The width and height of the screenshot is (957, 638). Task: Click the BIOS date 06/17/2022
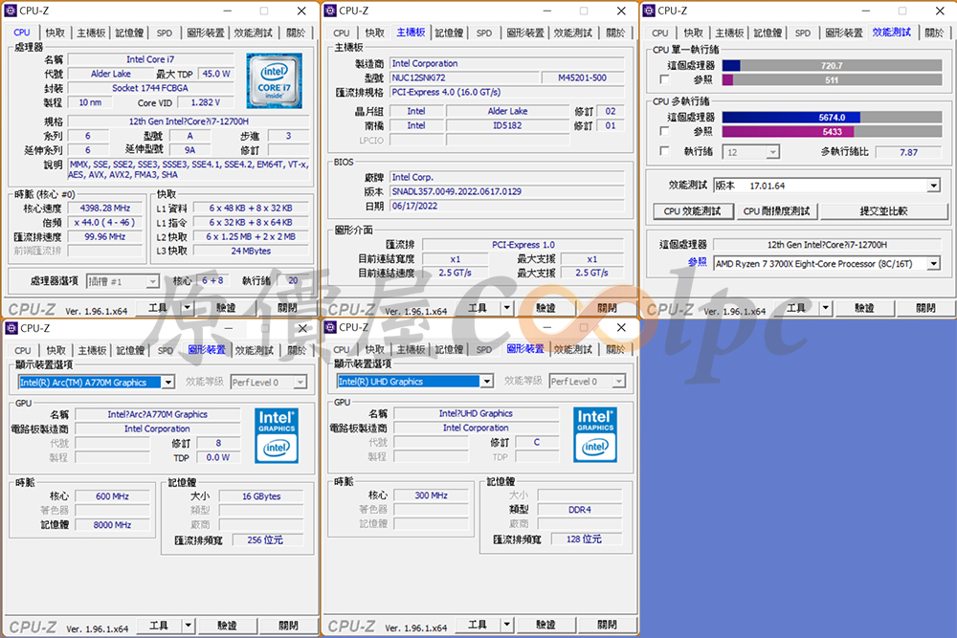tap(507, 207)
